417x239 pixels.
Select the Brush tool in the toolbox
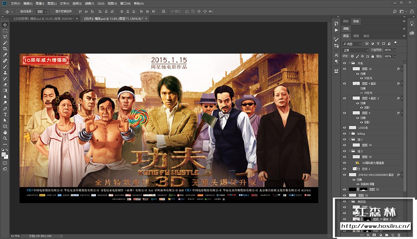pyautogui.click(x=5, y=67)
